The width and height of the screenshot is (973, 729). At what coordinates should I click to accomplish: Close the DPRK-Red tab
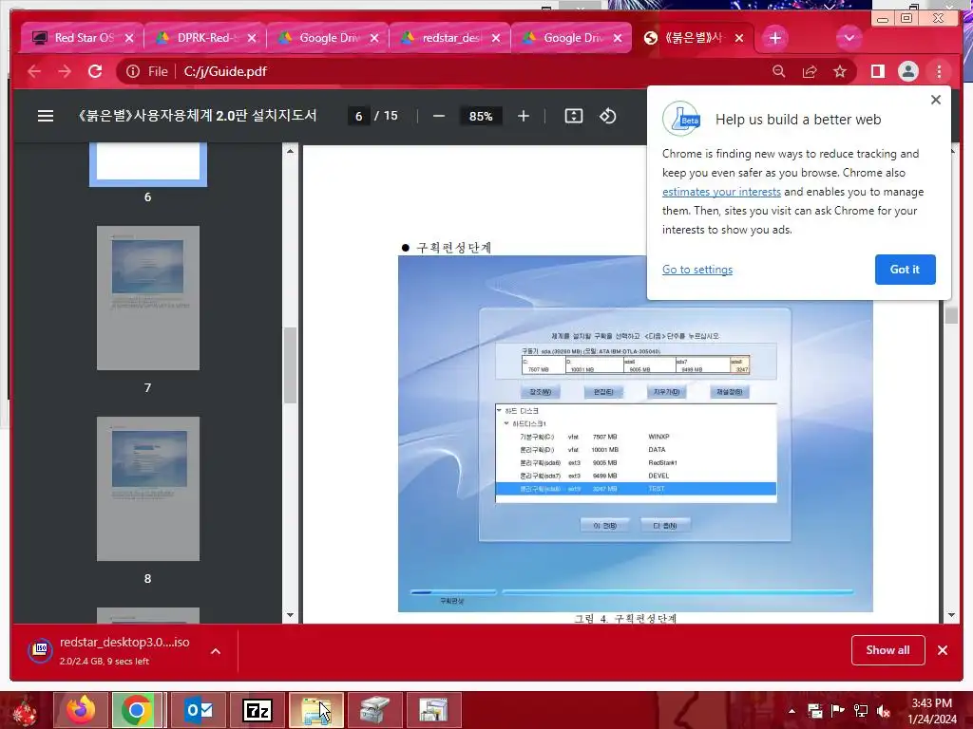tap(251, 38)
